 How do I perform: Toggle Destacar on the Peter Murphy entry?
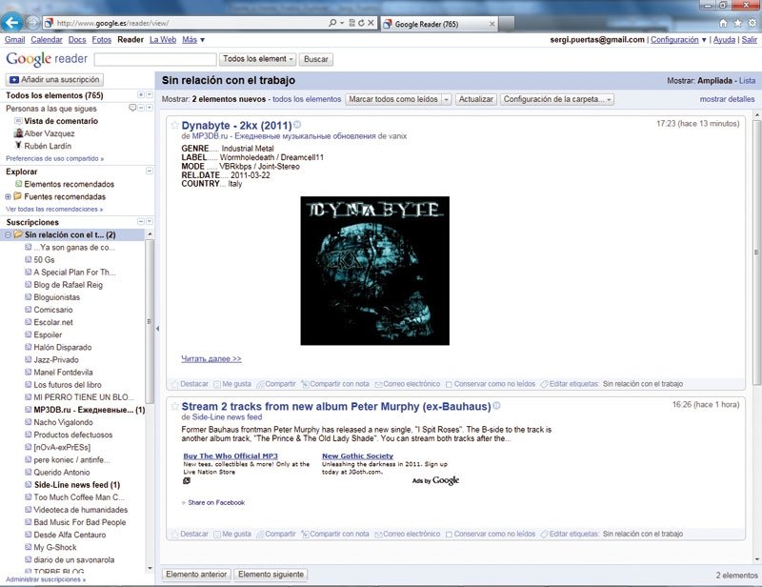pos(190,534)
